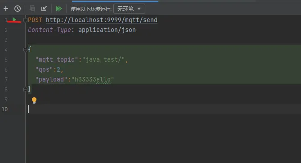Click the import arrow toolbar icon
The width and height of the screenshot is (301, 163).
[44, 9]
